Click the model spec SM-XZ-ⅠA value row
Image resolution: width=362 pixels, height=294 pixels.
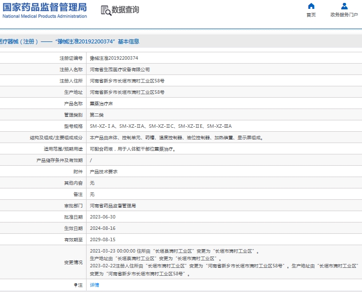click(x=161, y=126)
